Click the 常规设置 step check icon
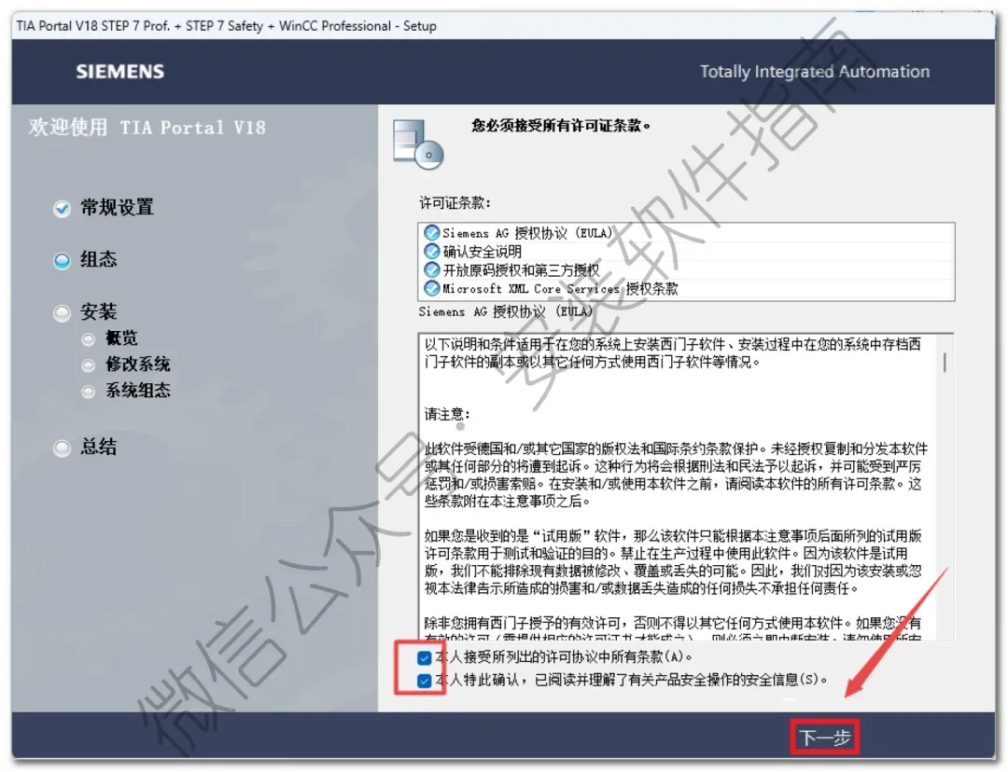This screenshot has height=772, width=1008. [62, 209]
